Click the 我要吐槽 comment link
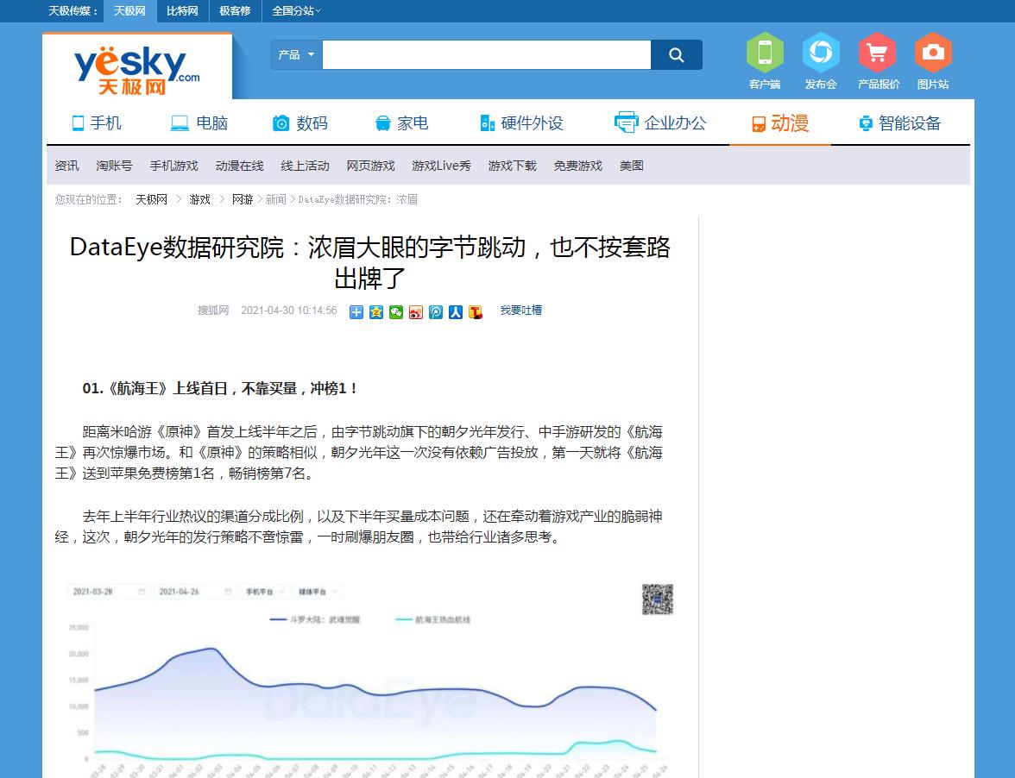 click(x=521, y=311)
